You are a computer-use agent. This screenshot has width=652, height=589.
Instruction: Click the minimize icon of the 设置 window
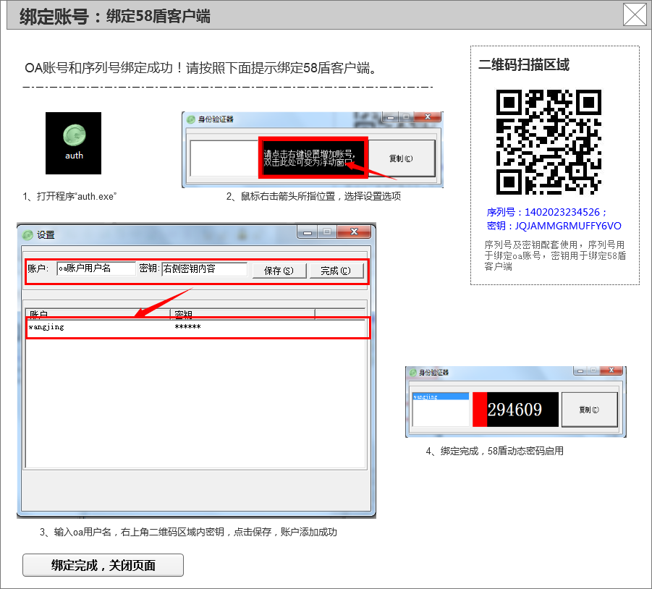[309, 232]
